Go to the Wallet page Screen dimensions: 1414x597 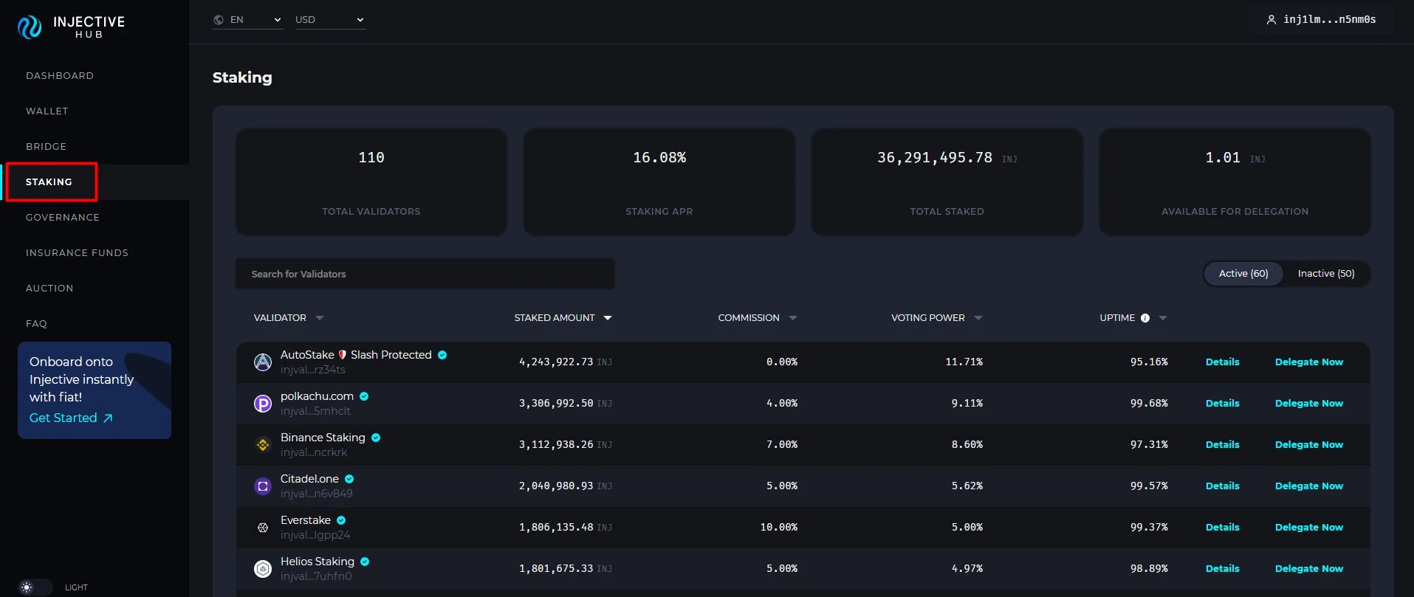click(47, 111)
